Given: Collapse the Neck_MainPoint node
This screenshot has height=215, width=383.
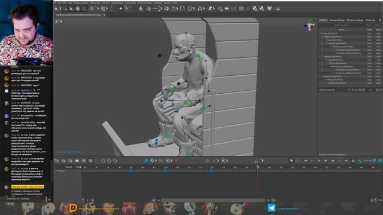Looking at the screenshot, I should (327, 79).
